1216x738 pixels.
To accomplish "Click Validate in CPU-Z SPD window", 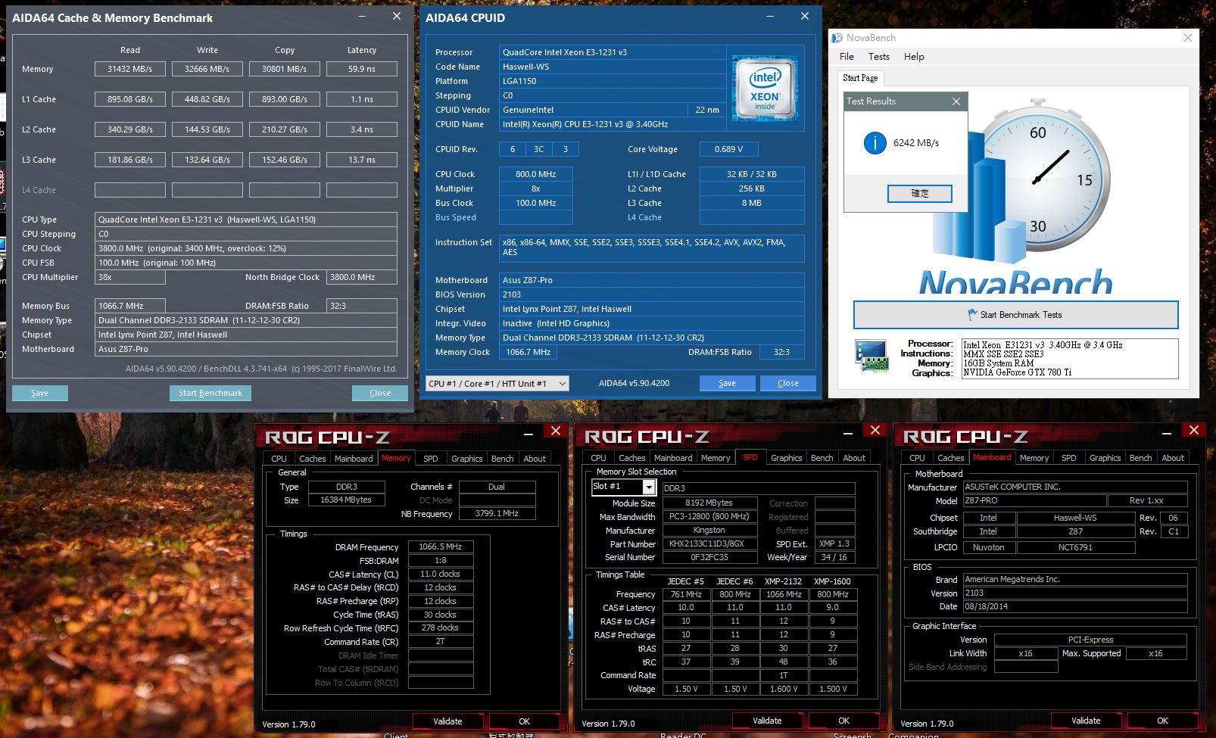I will (767, 721).
